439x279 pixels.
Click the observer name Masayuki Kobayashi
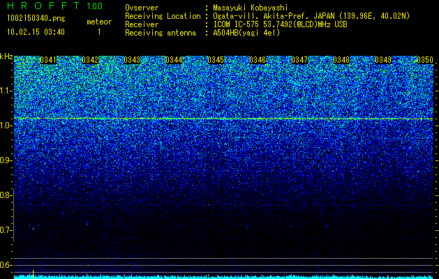pyautogui.click(x=251, y=8)
